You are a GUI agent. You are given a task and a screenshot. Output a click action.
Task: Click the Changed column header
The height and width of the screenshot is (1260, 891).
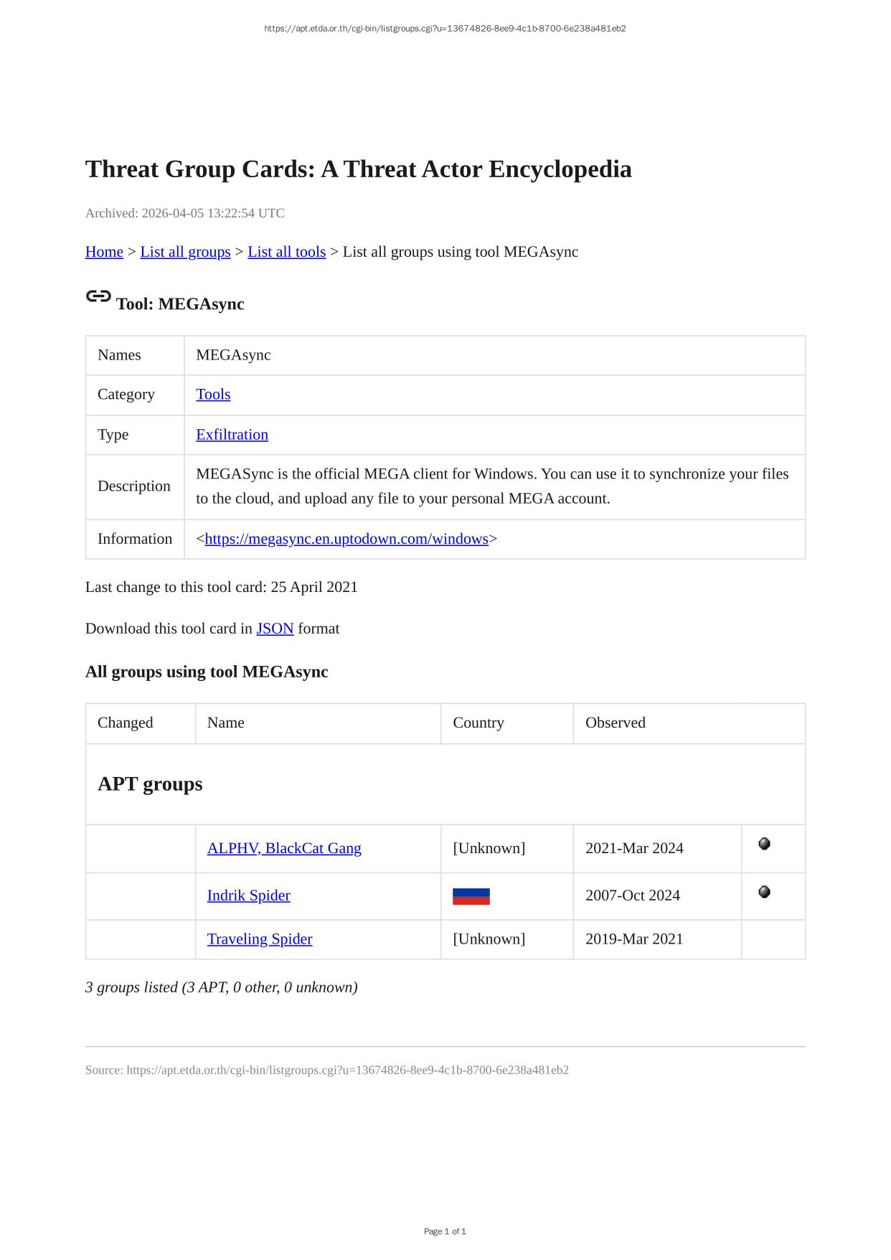coord(126,723)
